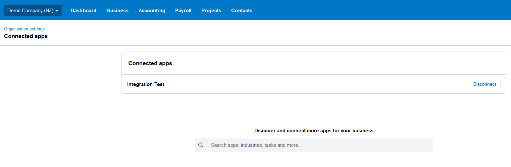
Task: Open the Projects menu item
Action: click(211, 11)
